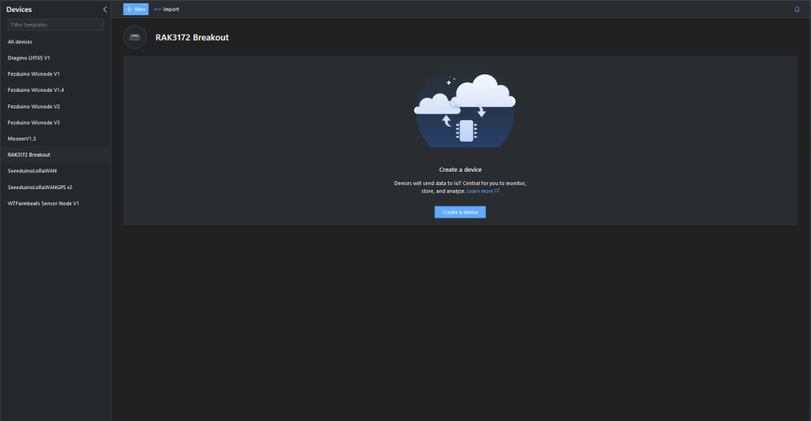Click the Import toolbar option
Viewport: 811px width, 421px height.
coord(166,9)
